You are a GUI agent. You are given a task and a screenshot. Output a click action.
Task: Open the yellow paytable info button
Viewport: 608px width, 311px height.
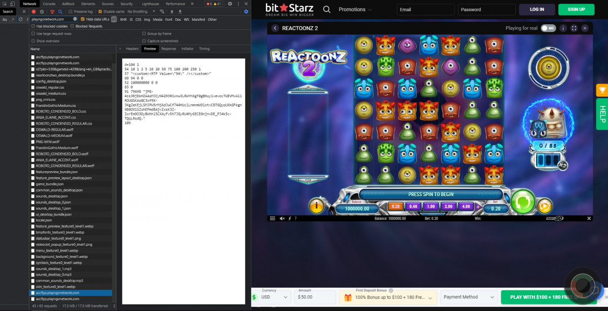pyautogui.click(x=317, y=205)
